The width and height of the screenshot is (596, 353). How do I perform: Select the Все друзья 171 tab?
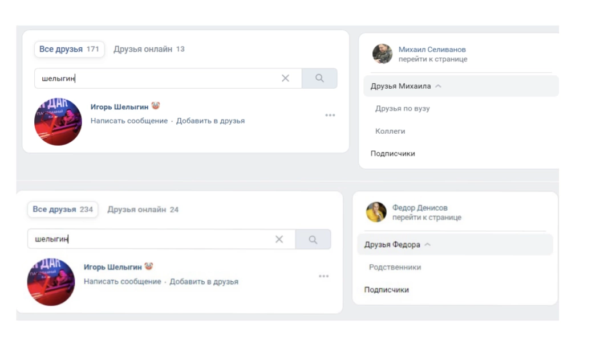pos(69,49)
